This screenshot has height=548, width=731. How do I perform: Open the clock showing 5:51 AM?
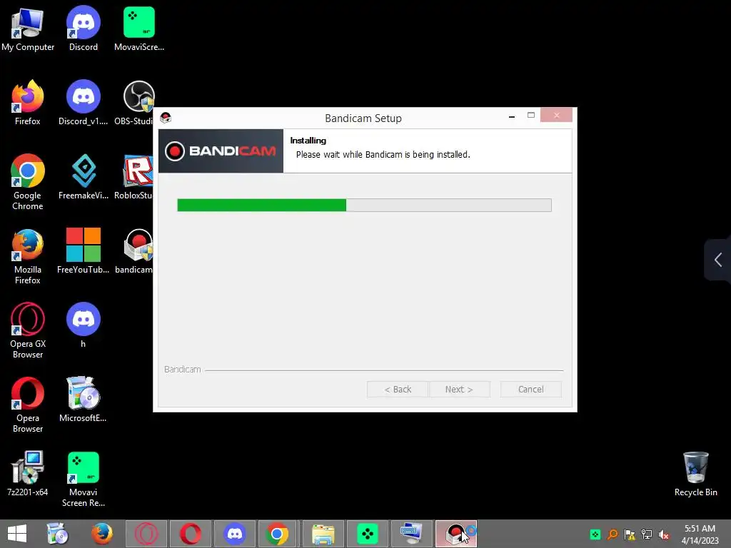click(x=700, y=534)
